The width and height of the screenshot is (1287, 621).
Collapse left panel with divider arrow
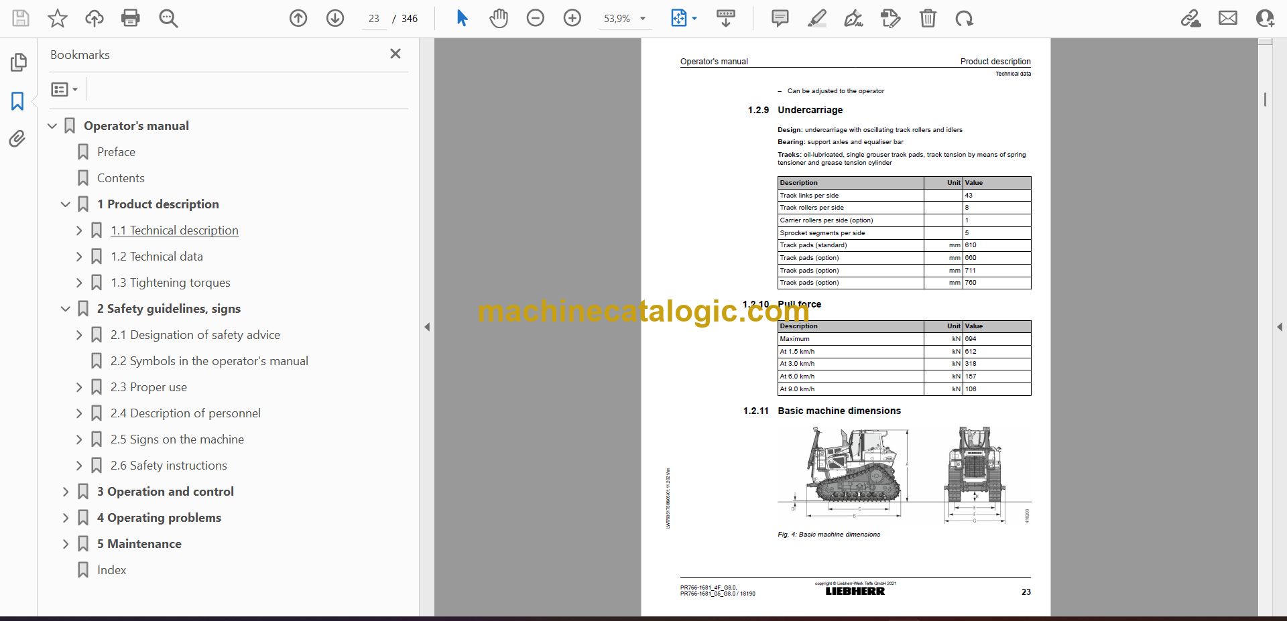click(x=427, y=327)
